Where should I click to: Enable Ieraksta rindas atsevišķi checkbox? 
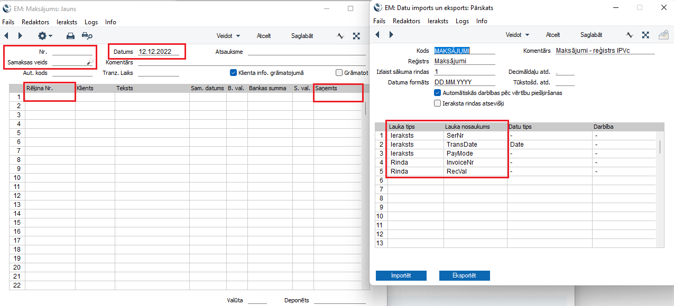tap(437, 103)
